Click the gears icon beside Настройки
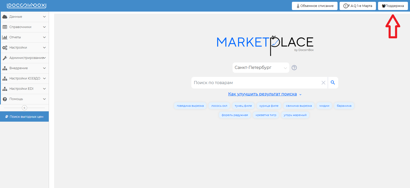410x188 pixels. tap(5, 48)
